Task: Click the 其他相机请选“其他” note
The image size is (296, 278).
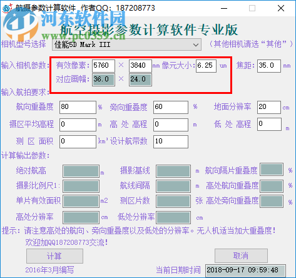Action: pyautogui.click(x=251, y=44)
